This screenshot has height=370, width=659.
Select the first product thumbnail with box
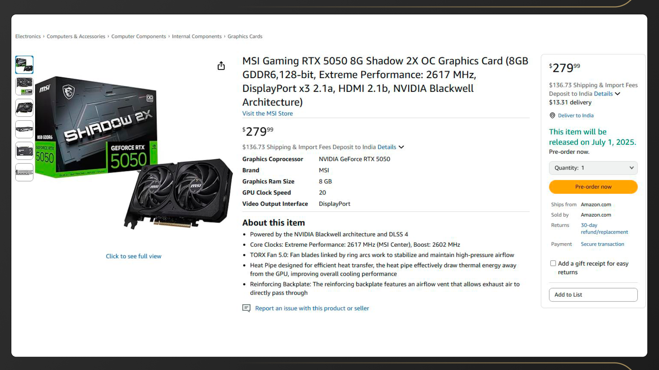24,65
